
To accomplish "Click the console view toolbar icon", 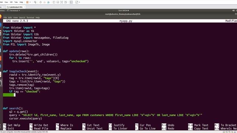I will pyautogui.click(x=71, y=2).
